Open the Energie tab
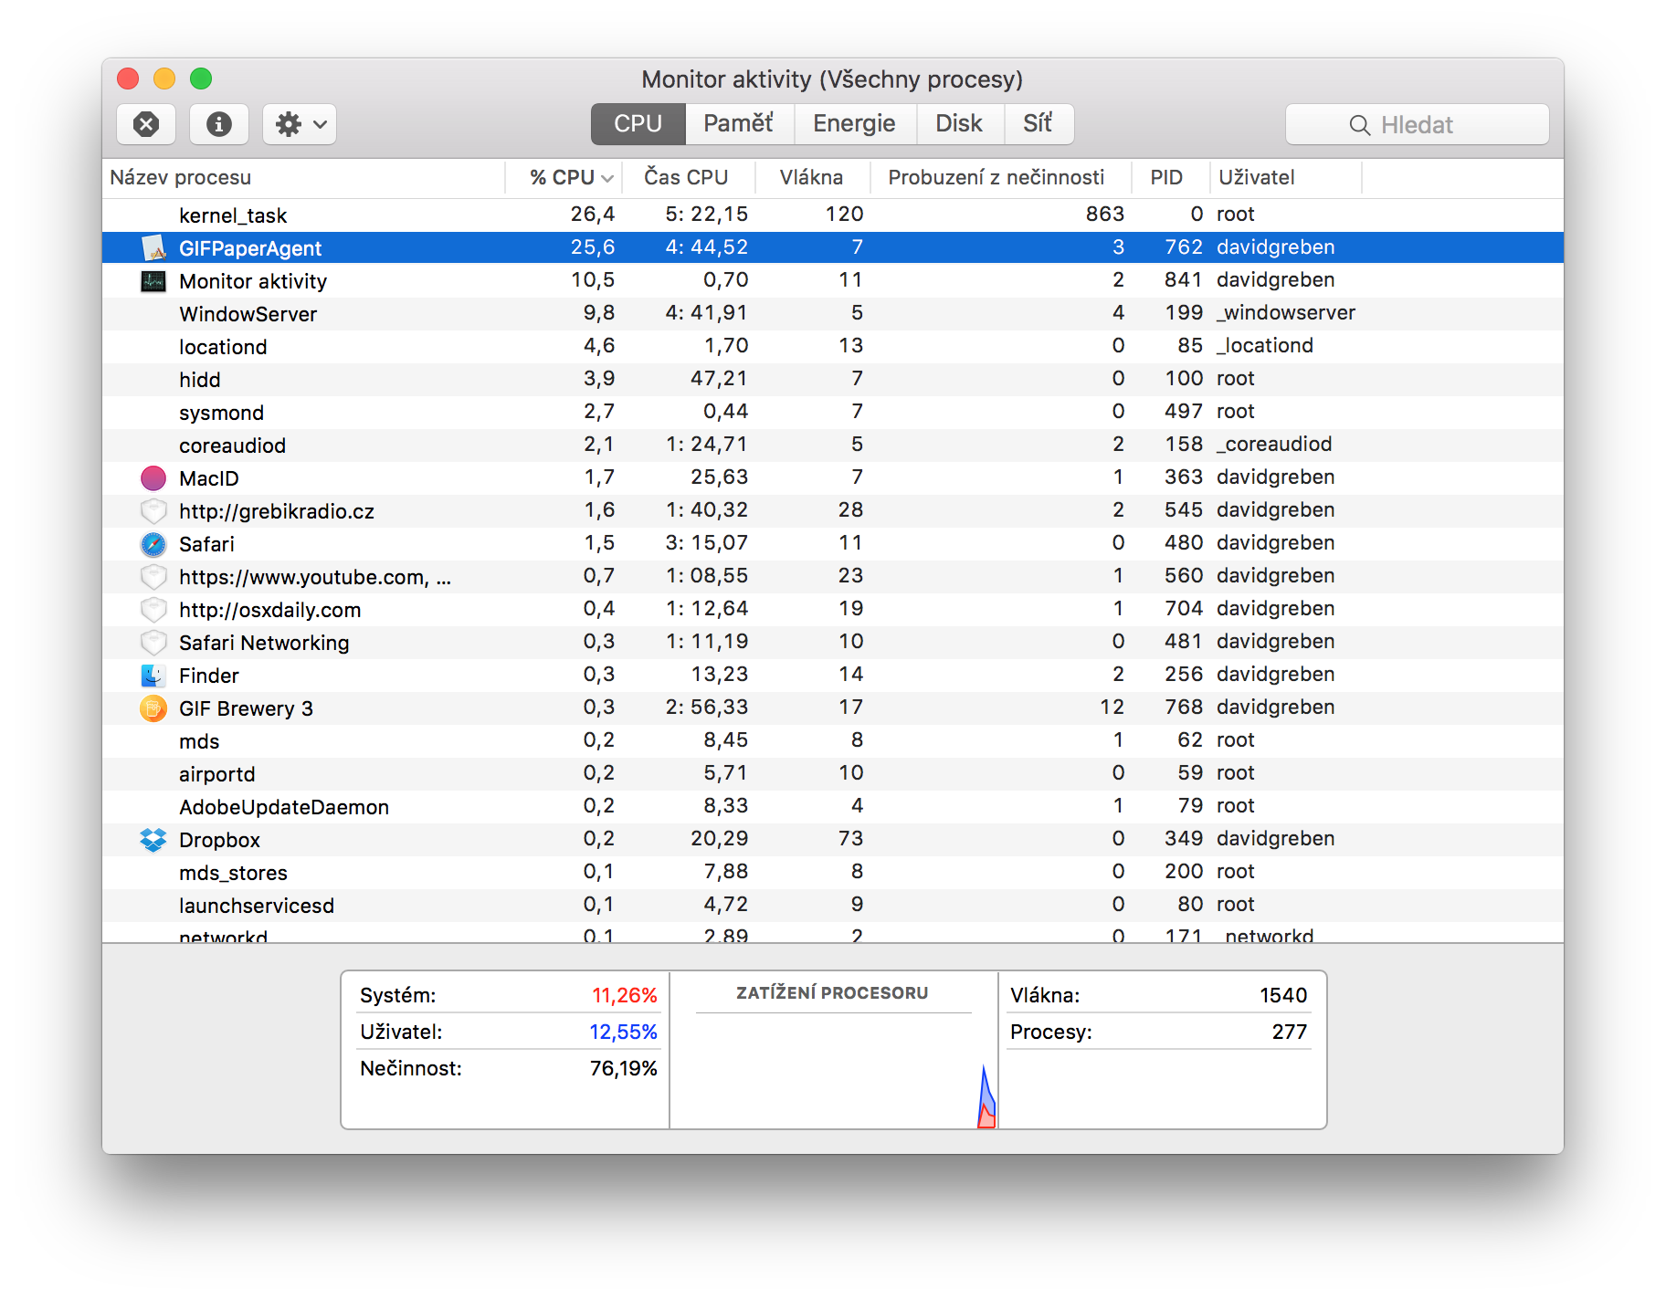The height and width of the screenshot is (1300, 1666). 855,124
